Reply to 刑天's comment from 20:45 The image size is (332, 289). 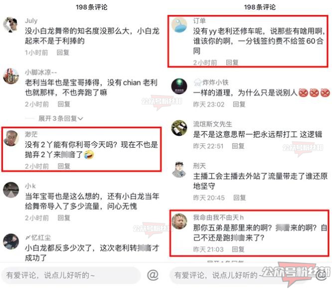tap(239, 198)
